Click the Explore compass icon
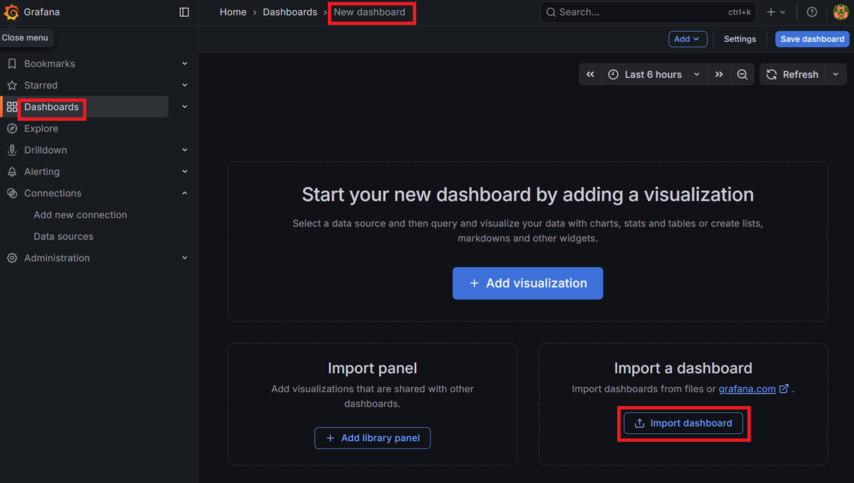The image size is (854, 483). click(11, 128)
